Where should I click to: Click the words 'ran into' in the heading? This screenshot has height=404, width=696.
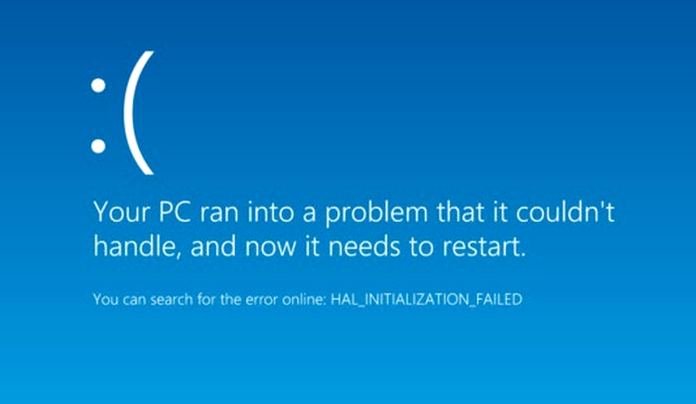click(x=247, y=212)
